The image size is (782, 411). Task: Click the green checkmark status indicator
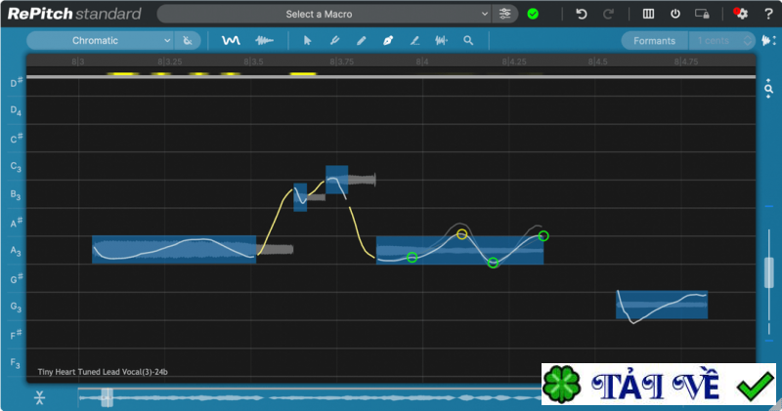coord(533,14)
